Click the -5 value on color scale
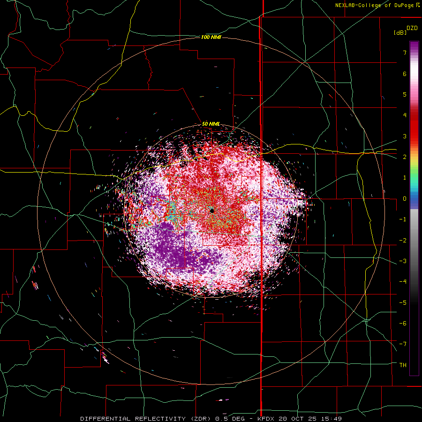The image size is (422, 422). (x=403, y=302)
